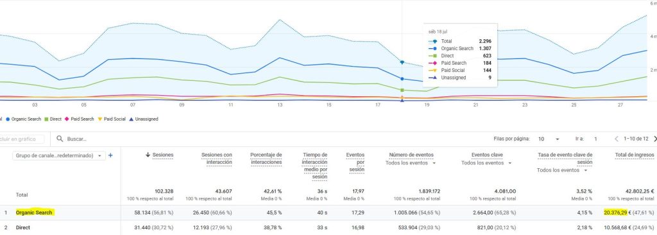Click the Total row label in the table
The image size is (657, 235).
click(22, 195)
